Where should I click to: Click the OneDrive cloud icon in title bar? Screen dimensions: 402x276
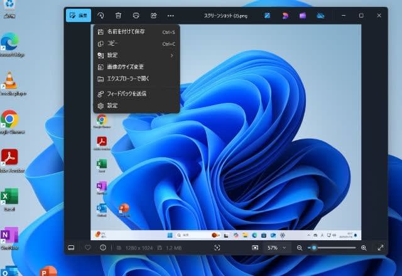pos(320,16)
